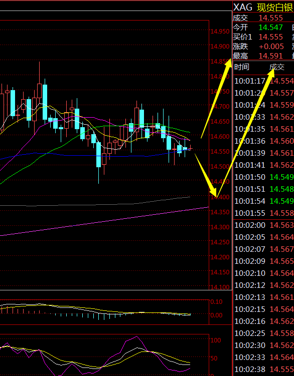The image size is (294, 376).
Task: Click the 14.500 price axis label
Action: pyautogui.click(x=220, y=166)
